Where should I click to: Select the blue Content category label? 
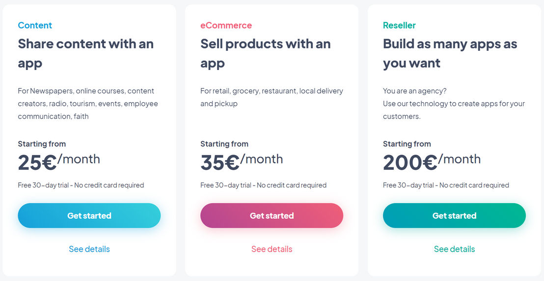coord(35,25)
